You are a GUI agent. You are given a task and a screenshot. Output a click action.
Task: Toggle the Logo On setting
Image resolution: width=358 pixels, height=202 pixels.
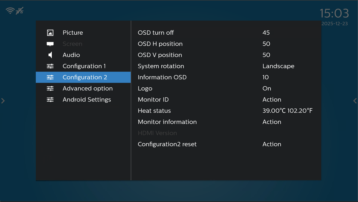coord(267,88)
